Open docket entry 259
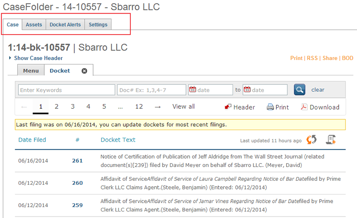Viewport: 357px width, 218px height. [x=77, y=205]
